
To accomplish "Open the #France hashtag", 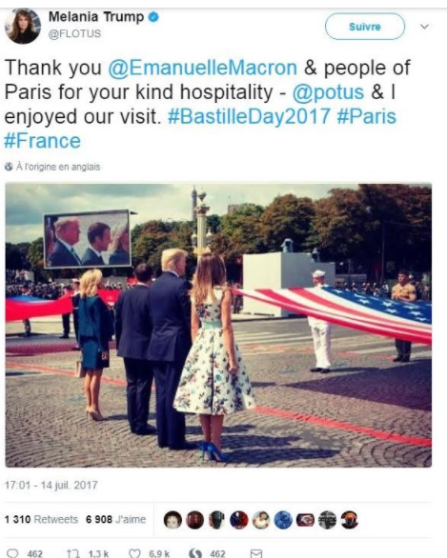I will click(x=42, y=141).
